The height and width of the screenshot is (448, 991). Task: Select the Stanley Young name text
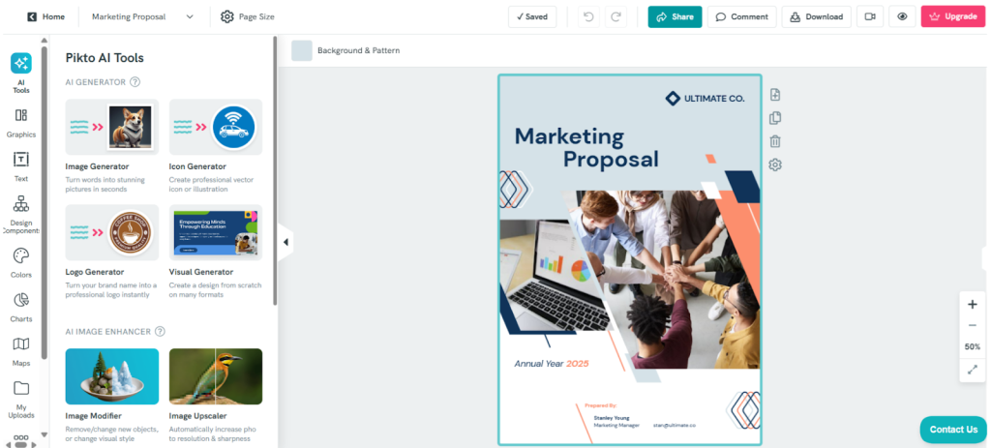[x=612, y=418]
